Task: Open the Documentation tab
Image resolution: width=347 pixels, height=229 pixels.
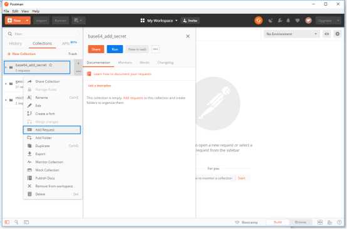Action: point(98,63)
